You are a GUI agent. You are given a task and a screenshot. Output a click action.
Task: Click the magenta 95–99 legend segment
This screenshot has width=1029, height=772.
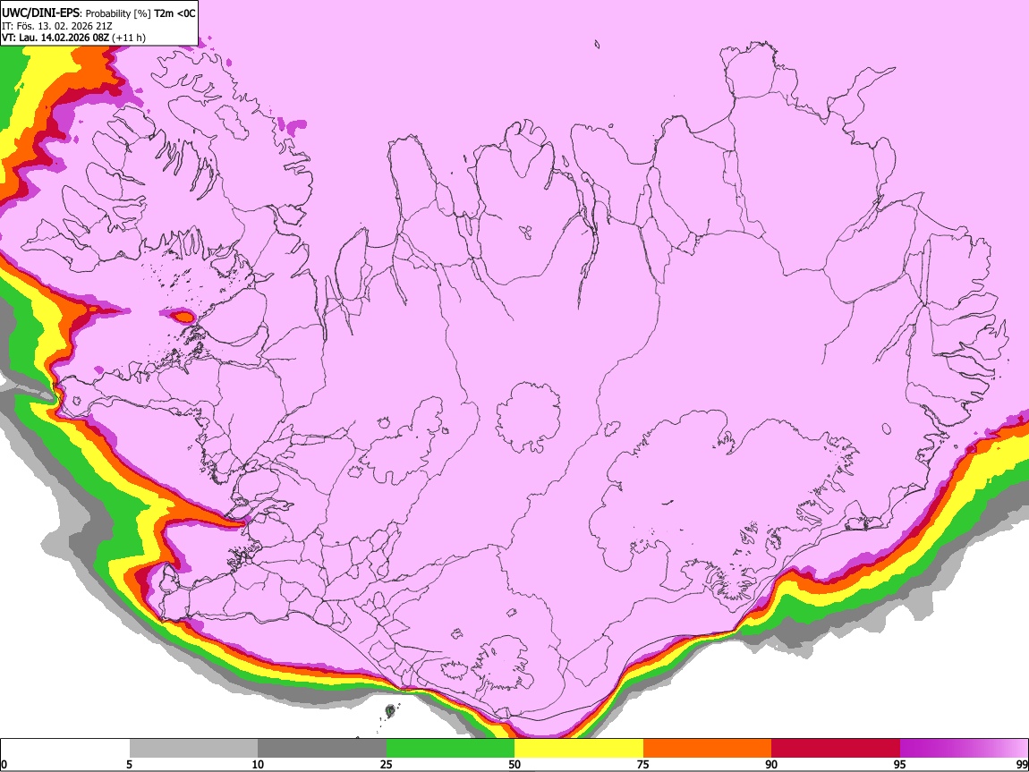point(964,749)
